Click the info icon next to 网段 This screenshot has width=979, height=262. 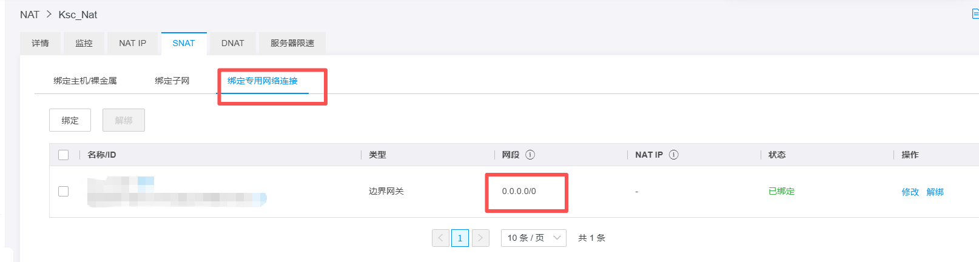click(x=530, y=155)
